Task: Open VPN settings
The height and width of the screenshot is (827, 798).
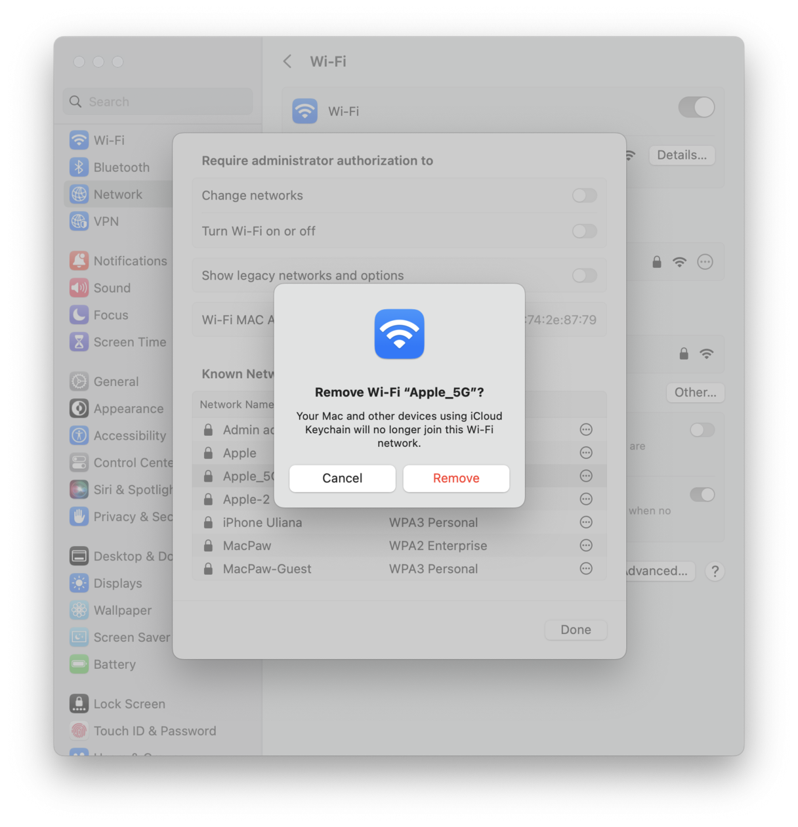Action: point(79,221)
